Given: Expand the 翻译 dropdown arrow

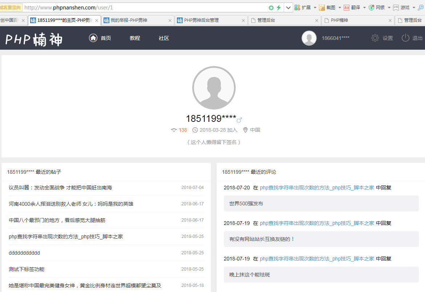Looking at the screenshot, I should 364,8.
